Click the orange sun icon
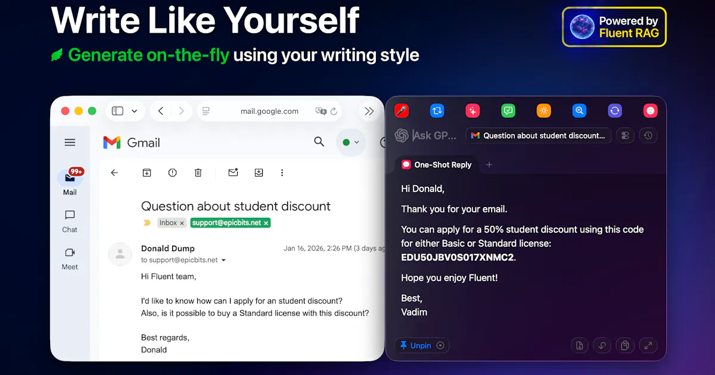715x375 pixels. [x=543, y=111]
